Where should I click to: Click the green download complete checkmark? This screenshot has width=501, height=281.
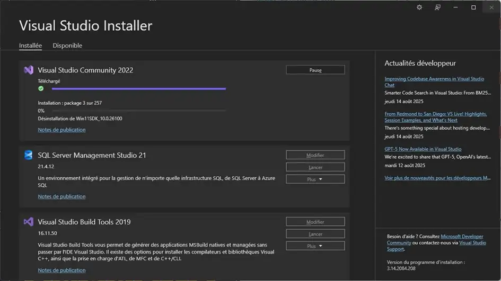(41, 89)
